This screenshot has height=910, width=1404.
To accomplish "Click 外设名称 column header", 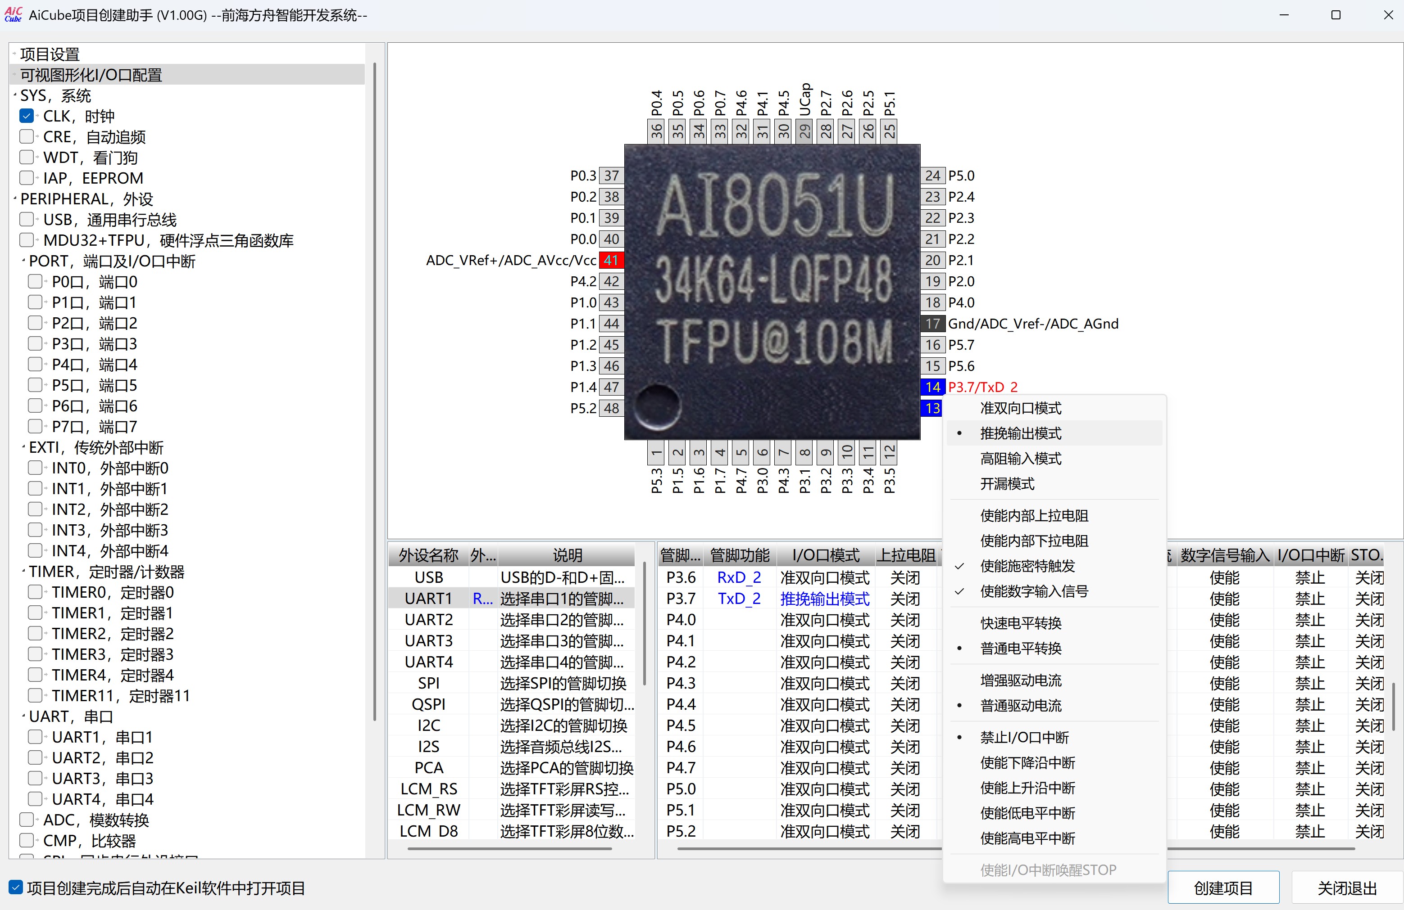I will pos(429,555).
